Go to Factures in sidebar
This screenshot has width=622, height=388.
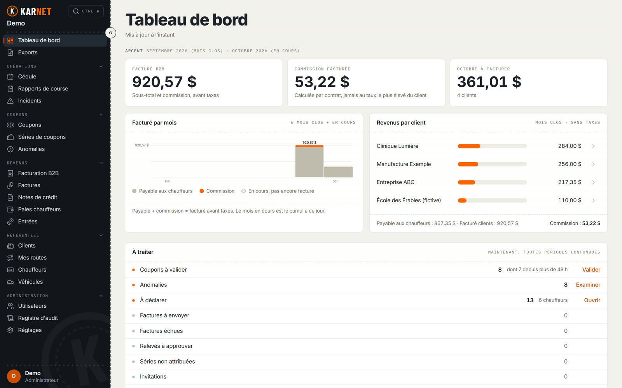click(x=55, y=185)
